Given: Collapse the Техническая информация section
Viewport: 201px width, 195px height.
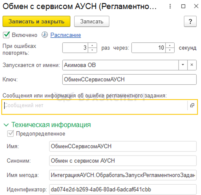Looking at the screenshot, I should coord(6,125).
